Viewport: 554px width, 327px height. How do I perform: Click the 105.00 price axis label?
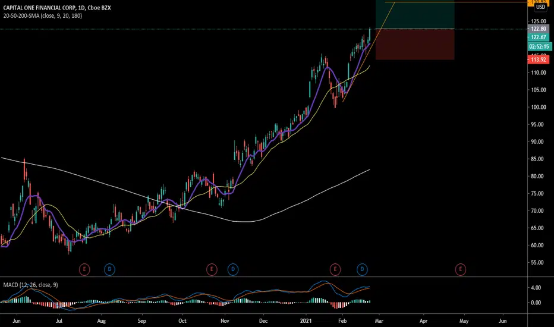point(539,90)
